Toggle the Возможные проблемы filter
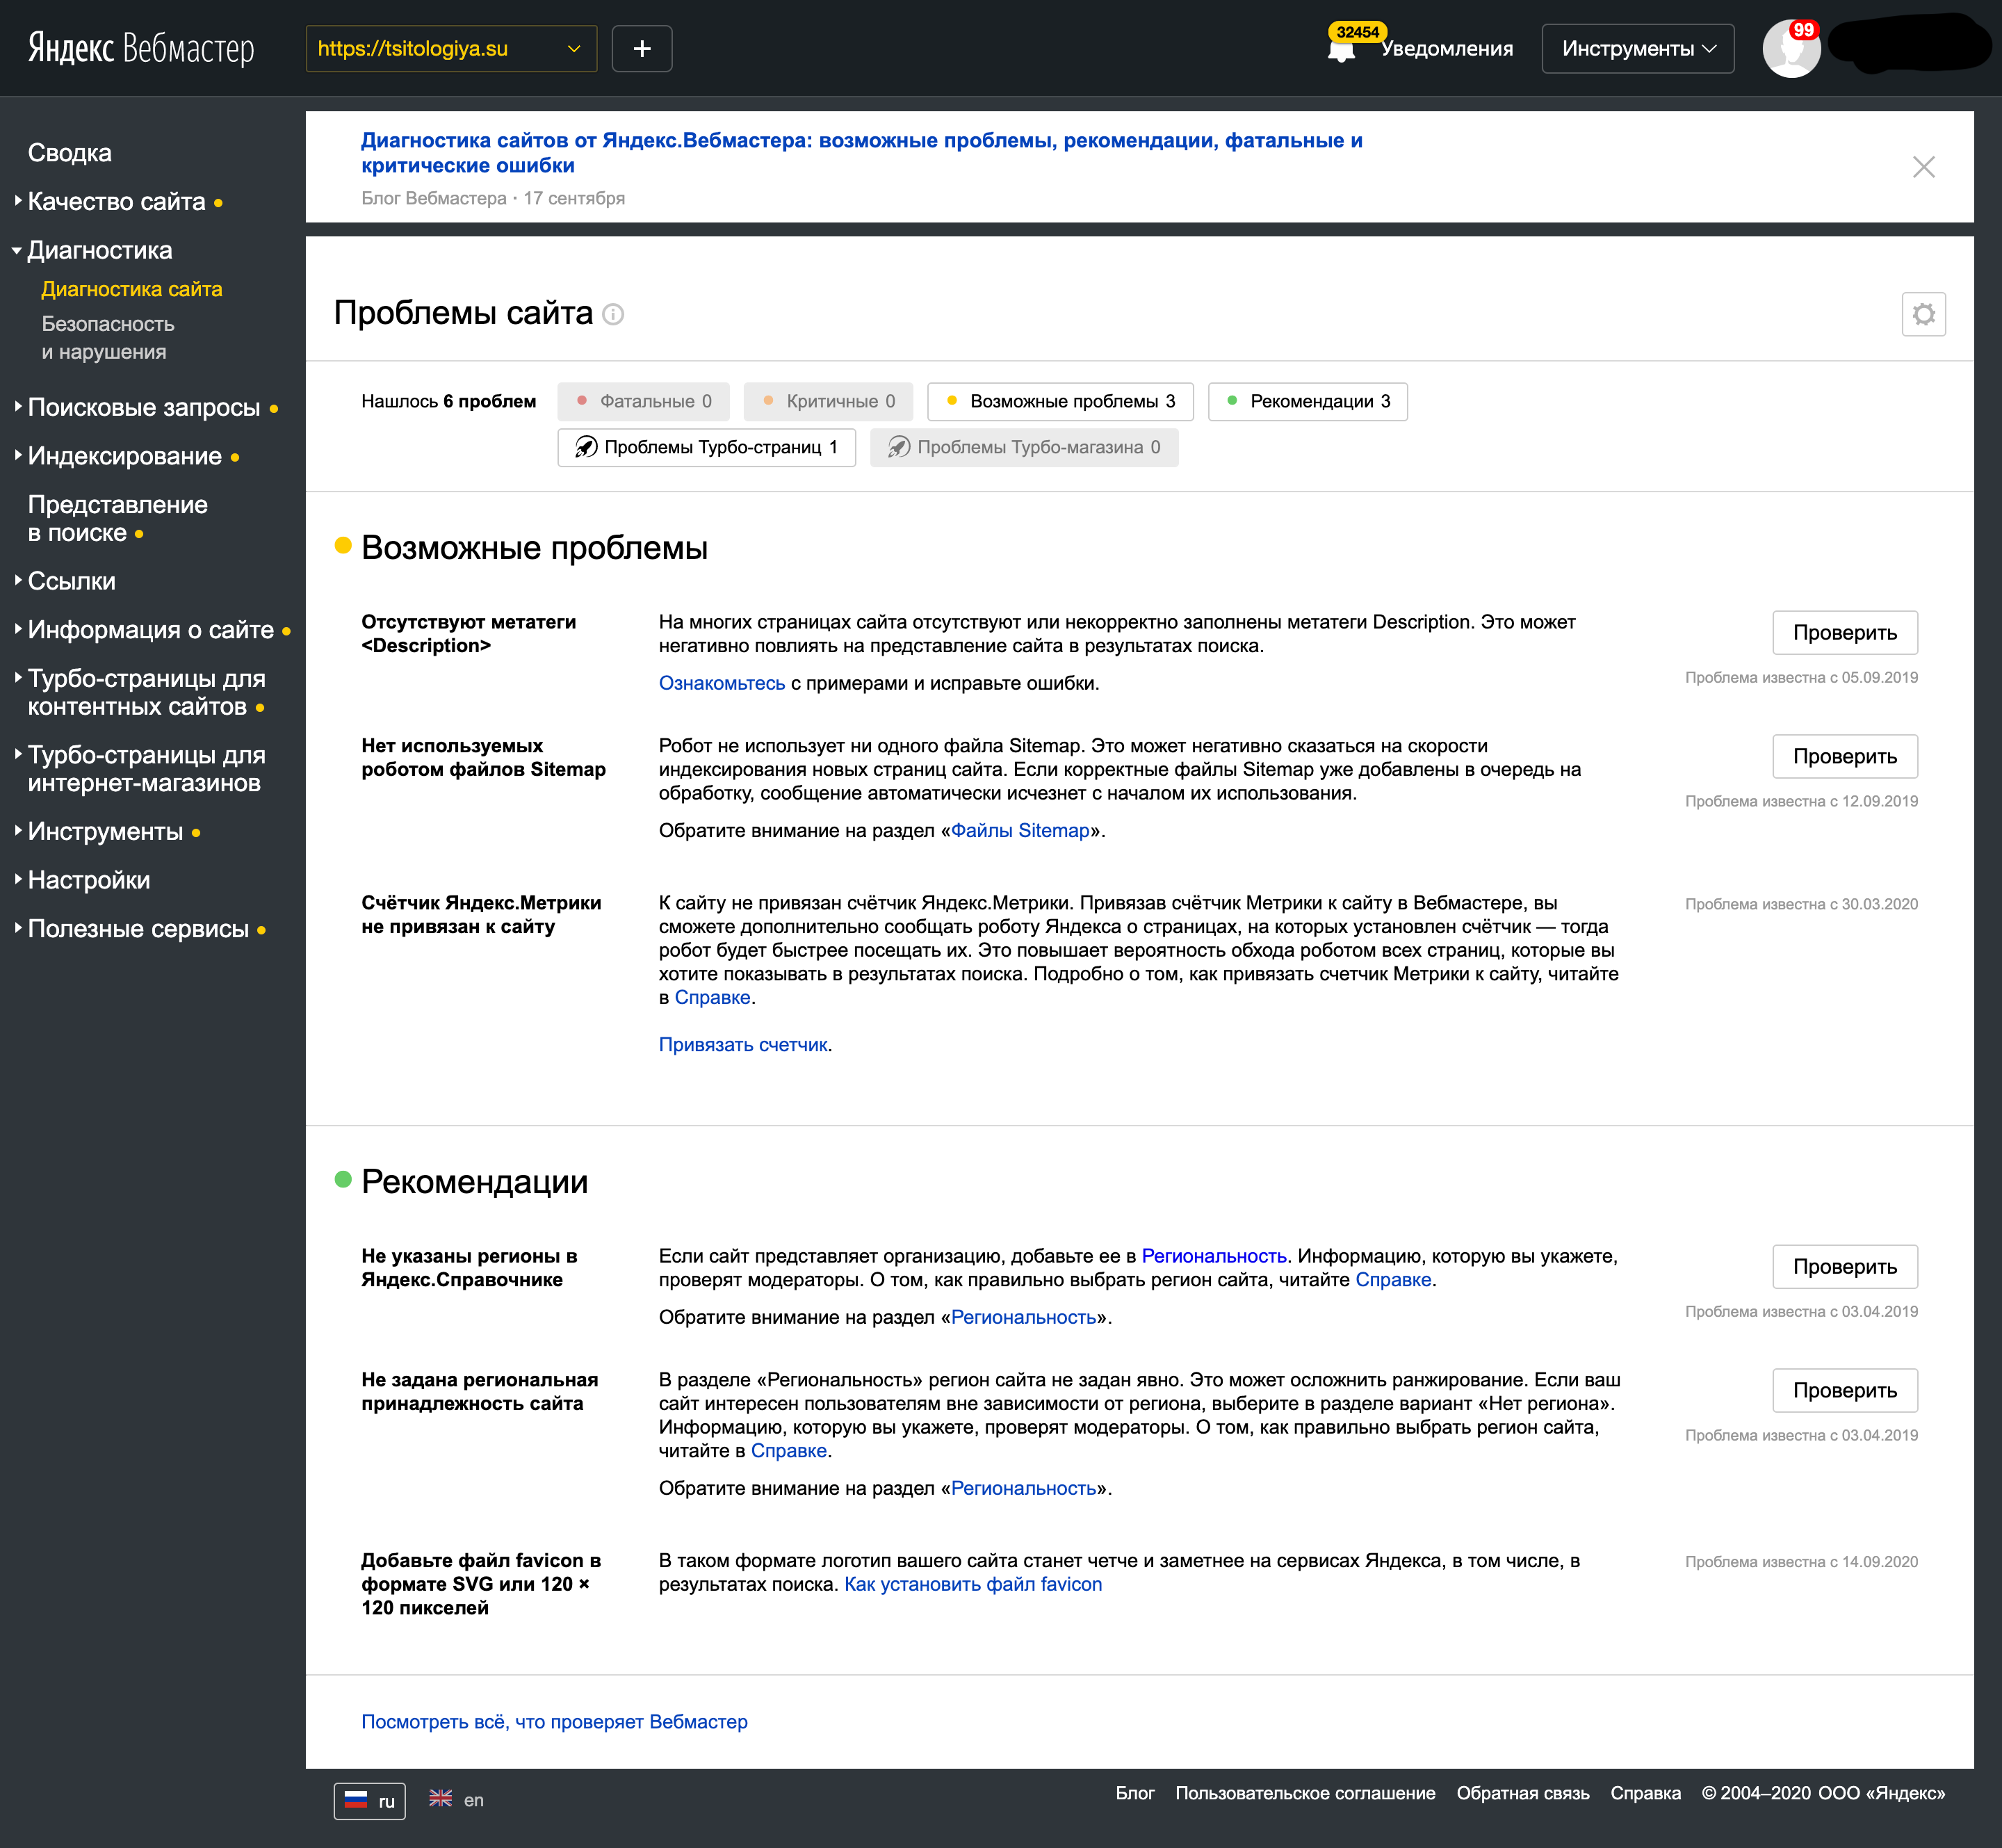 [x=1060, y=401]
